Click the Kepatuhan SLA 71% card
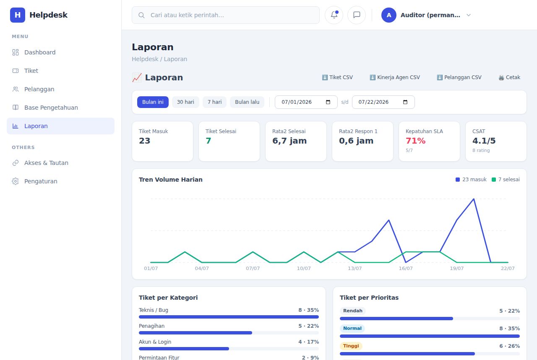Image resolution: width=537 pixels, height=360 pixels. click(430, 141)
